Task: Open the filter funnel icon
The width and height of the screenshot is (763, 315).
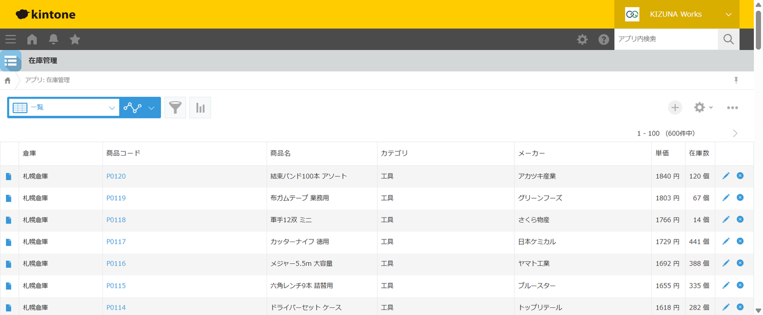Action: (x=175, y=108)
